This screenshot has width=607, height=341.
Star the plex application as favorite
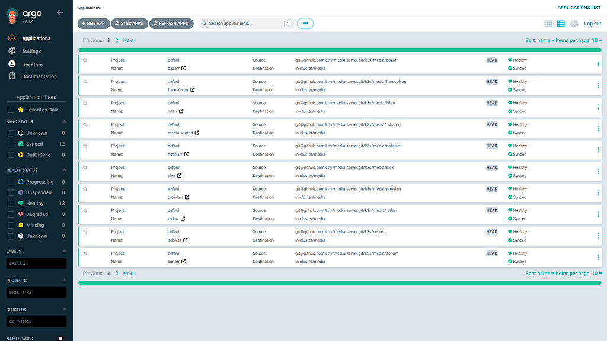(x=85, y=168)
